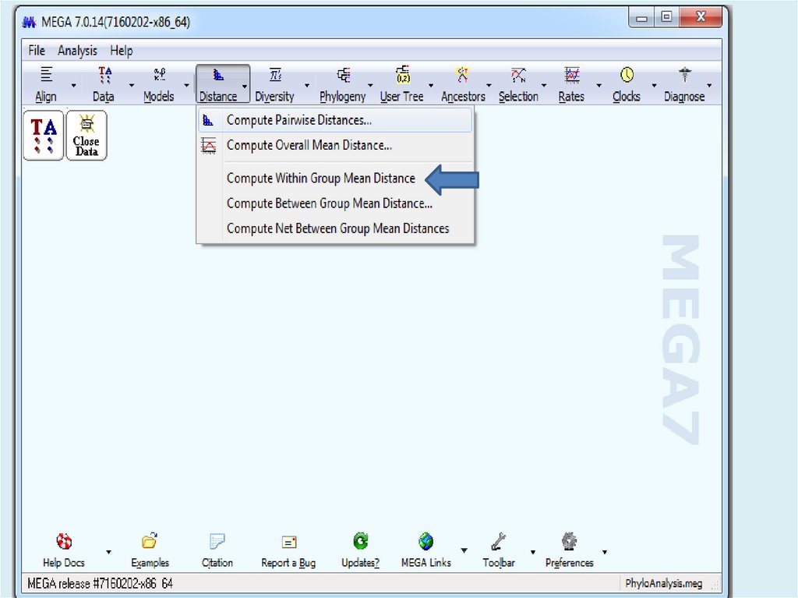Screen dimensions: 798x598
Task: Collapse the Distance dropdown arrow
Action: 245,86
